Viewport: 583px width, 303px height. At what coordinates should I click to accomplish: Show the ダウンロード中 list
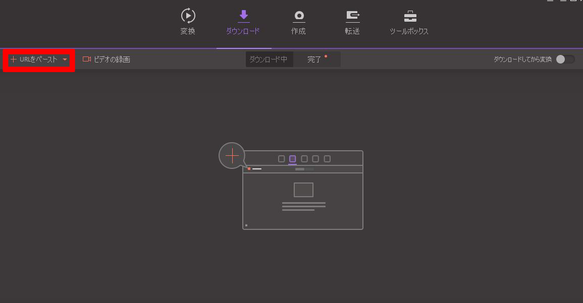269,59
